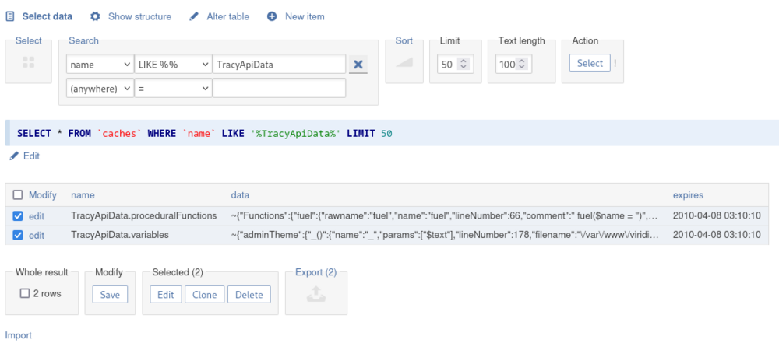
Task: Click the Alter table pencil icon
Action: (193, 16)
